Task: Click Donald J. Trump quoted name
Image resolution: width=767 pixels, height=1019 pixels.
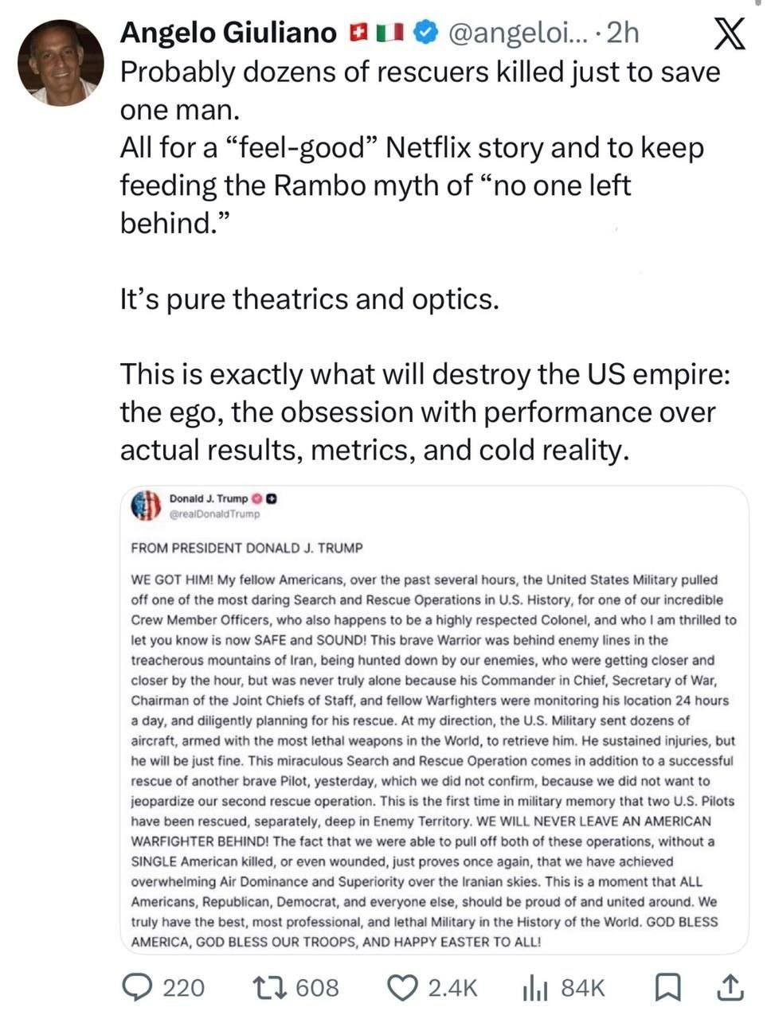Action: point(209,499)
